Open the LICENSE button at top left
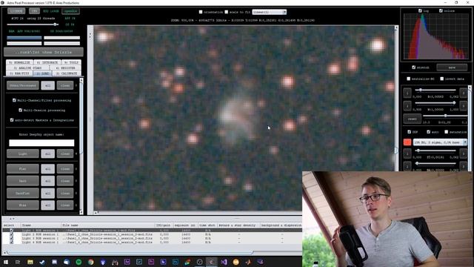The image size is (474, 267). tap(16, 11)
